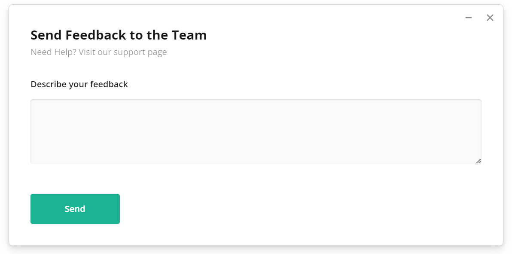Click the Send button

click(75, 209)
